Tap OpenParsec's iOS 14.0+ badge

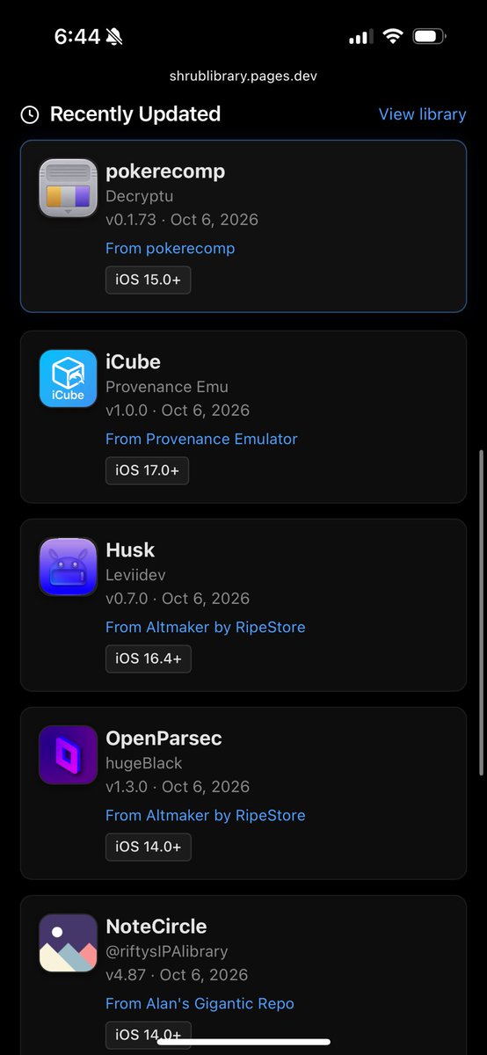[148, 847]
